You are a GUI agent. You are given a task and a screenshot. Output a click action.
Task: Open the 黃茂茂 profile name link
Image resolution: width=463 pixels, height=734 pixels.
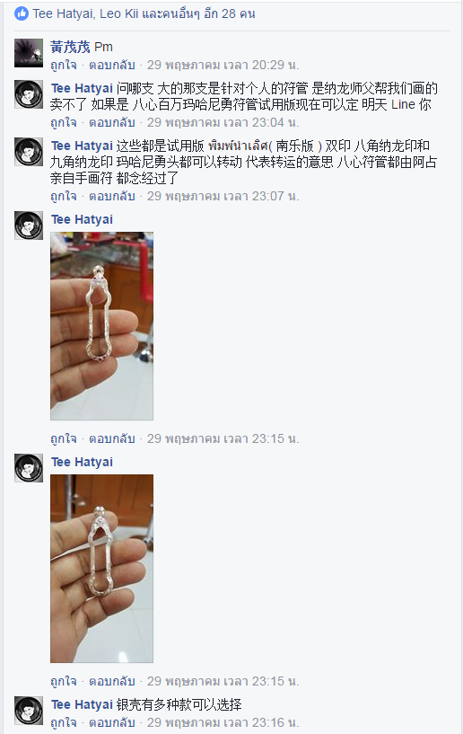click(70, 47)
